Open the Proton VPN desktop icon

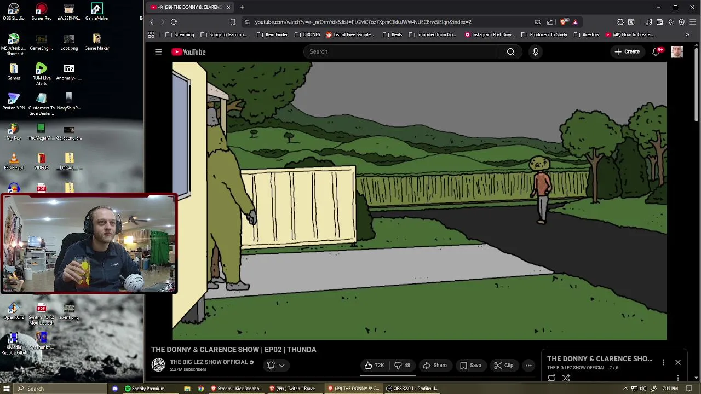tap(14, 102)
